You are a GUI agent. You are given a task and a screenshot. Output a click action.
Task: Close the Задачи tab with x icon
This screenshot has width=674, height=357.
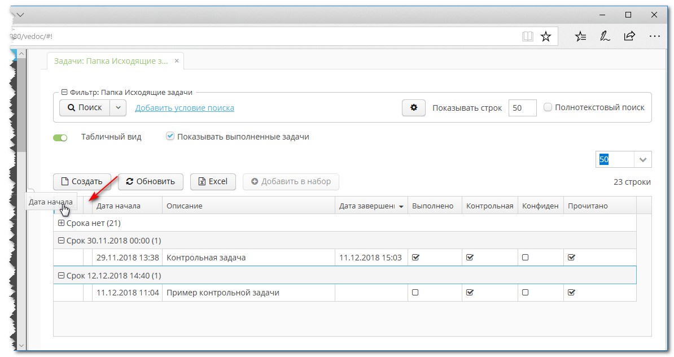point(177,61)
